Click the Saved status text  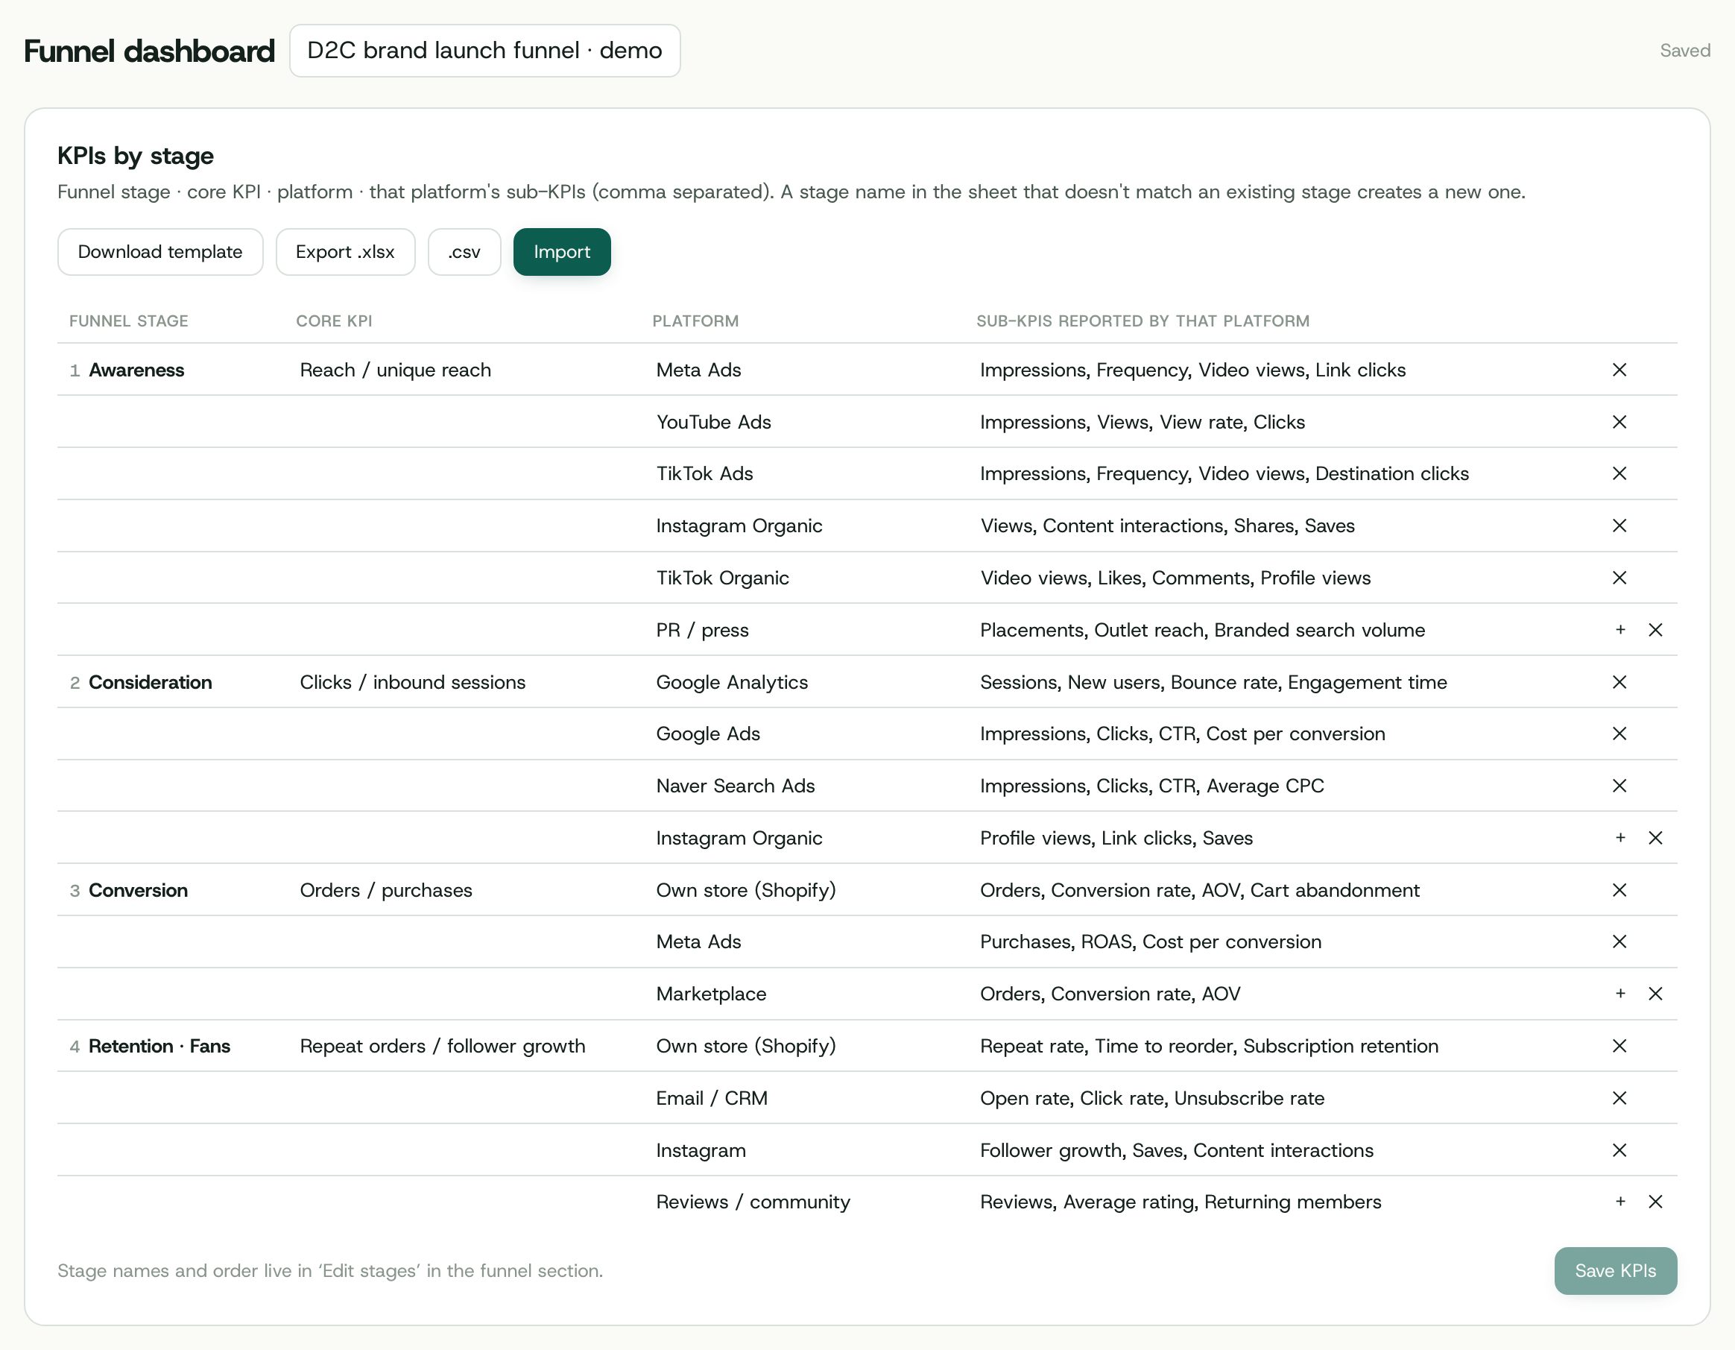coord(1685,51)
